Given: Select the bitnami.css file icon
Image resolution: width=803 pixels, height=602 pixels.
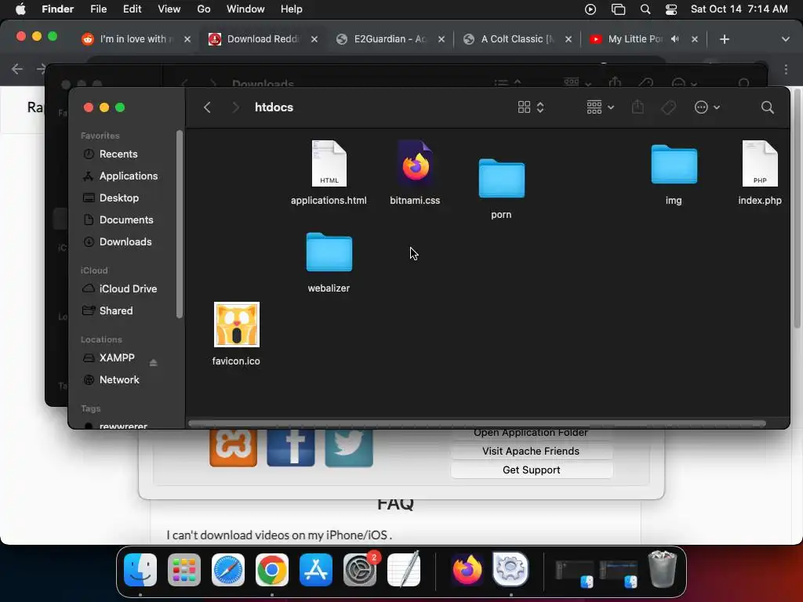Looking at the screenshot, I should [415, 164].
